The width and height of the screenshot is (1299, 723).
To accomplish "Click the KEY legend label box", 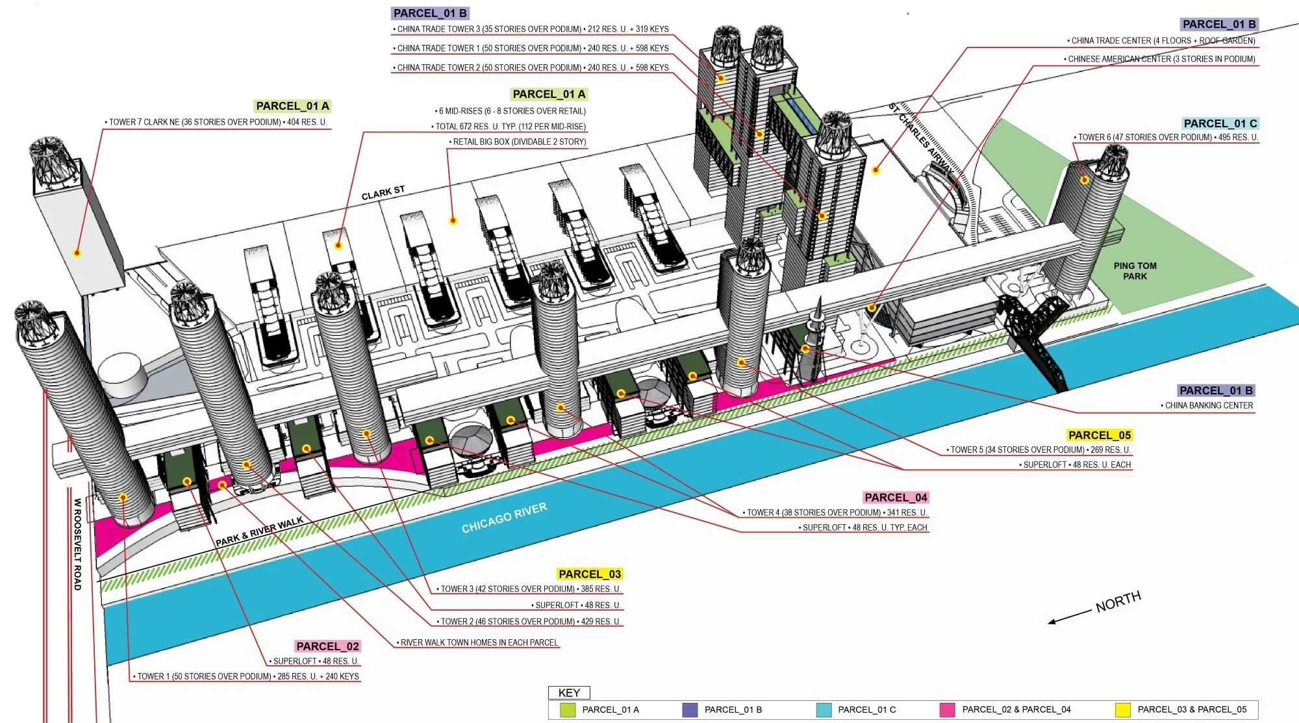I will coord(569,692).
